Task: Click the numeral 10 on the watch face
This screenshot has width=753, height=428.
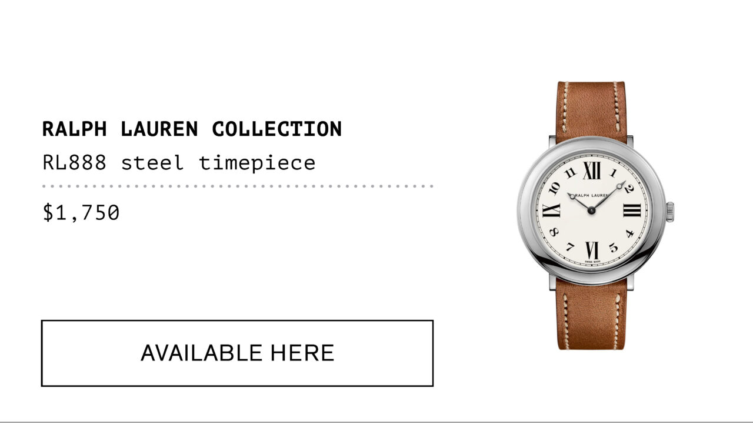Action: tap(555, 188)
